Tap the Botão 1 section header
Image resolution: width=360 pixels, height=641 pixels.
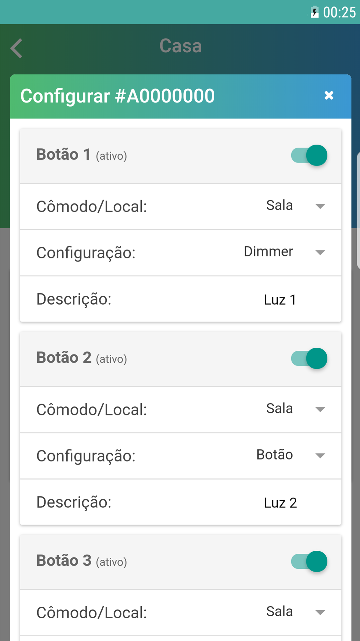[81, 155]
